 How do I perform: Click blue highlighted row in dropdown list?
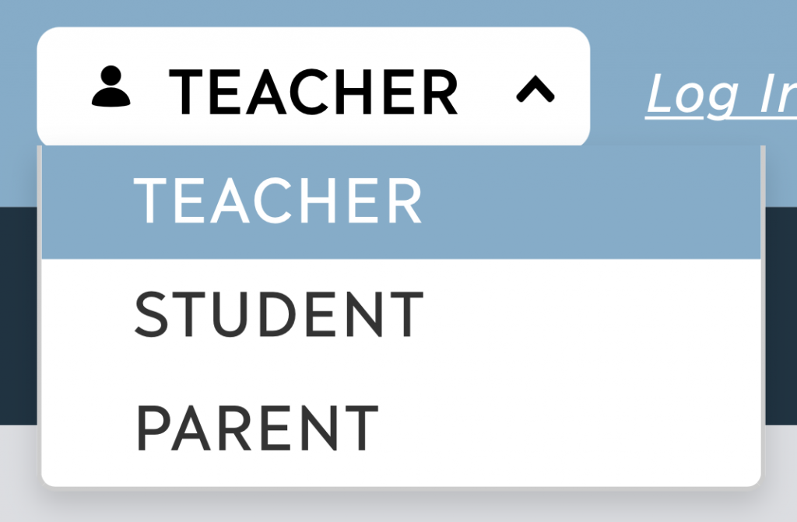[401, 202]
